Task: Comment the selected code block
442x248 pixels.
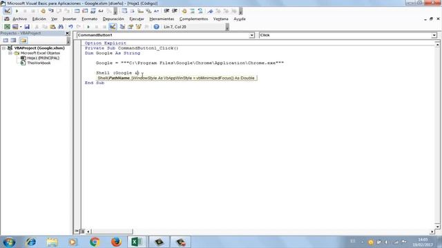Action: (x=192, y=11)
